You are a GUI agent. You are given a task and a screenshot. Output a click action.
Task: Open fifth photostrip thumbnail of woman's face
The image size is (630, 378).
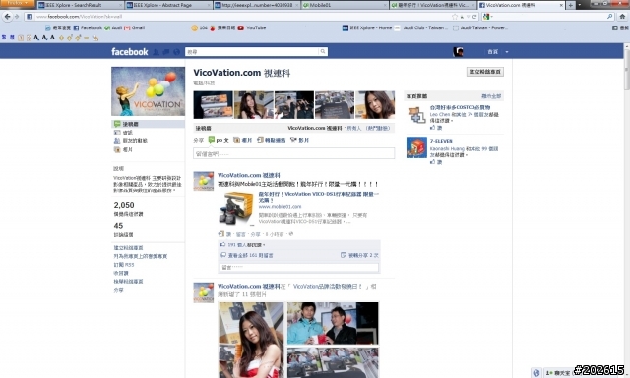point(375,105)
